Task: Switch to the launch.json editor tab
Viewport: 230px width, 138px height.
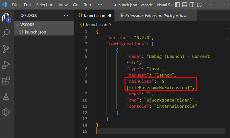Action: (x=95, y=15)
